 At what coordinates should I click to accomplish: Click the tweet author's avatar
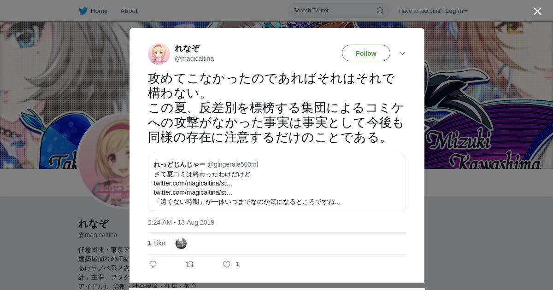tap(159, 53)
